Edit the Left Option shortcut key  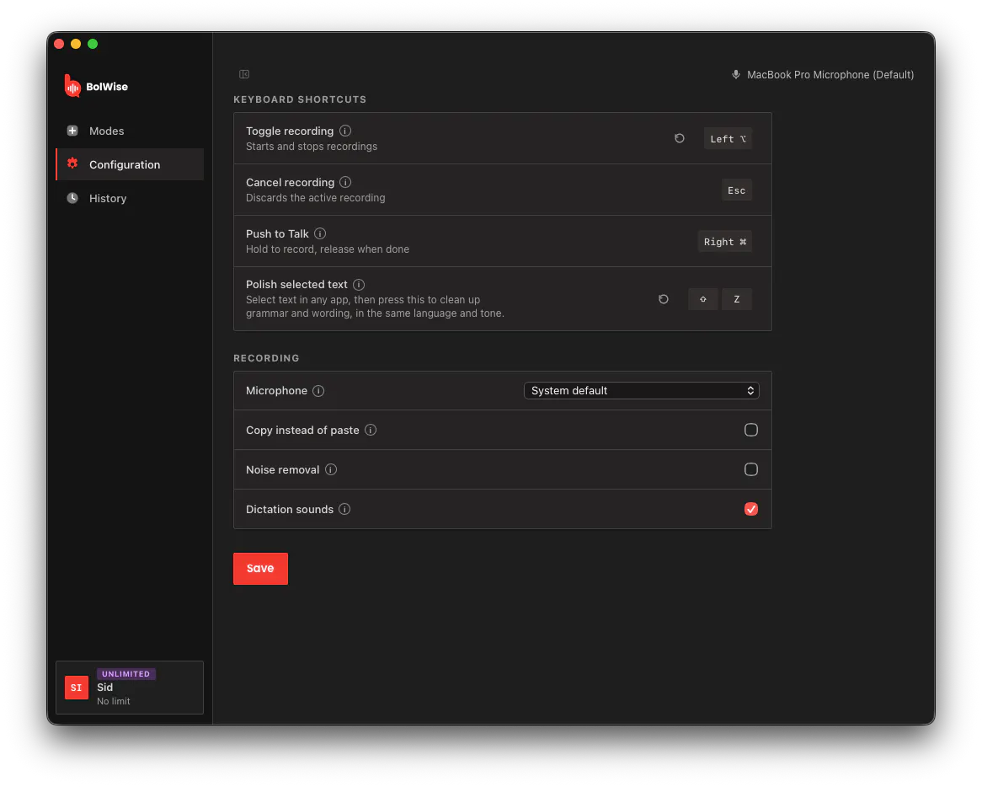coord(728,138)
